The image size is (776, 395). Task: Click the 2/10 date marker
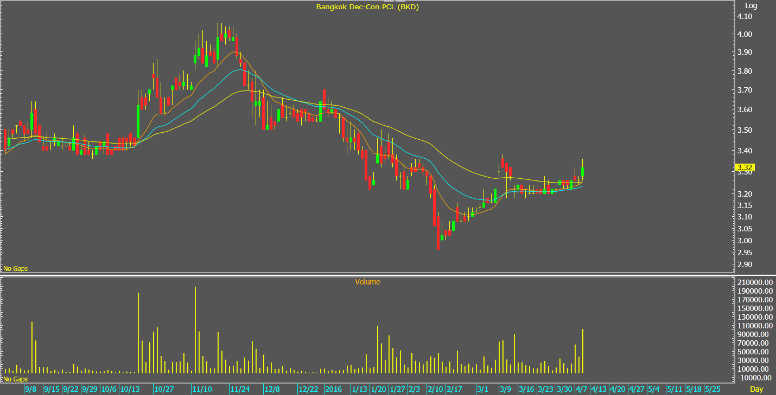click(x=435, y=389)
